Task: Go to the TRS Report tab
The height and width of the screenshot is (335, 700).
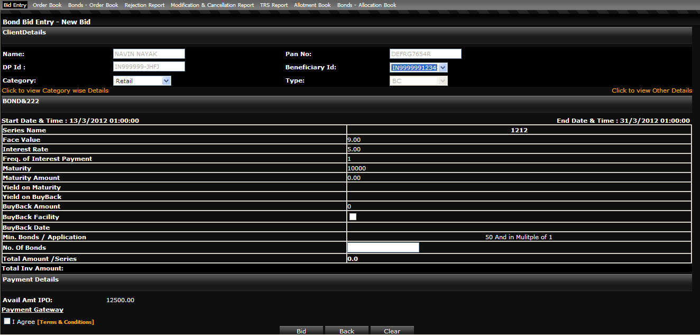Action: tap(274, 5)
